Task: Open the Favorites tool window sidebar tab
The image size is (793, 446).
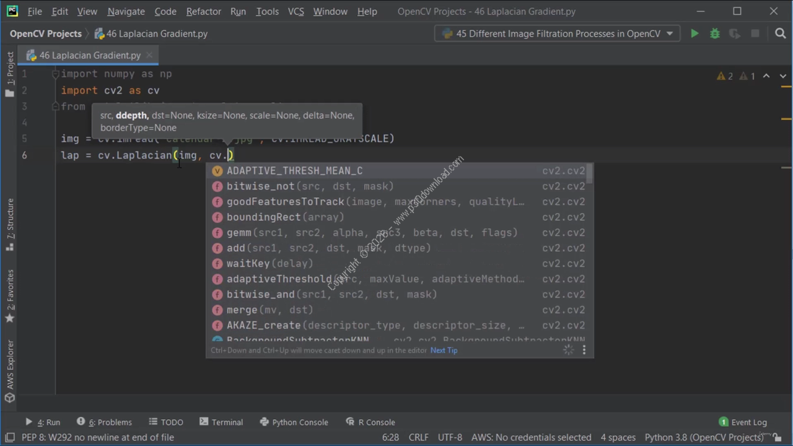Action: 10,295
